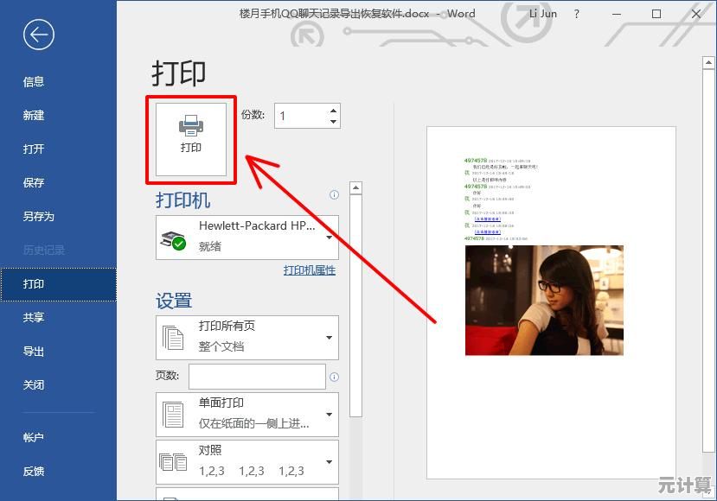Open the 另存为 menu item

tap(39, 217)
